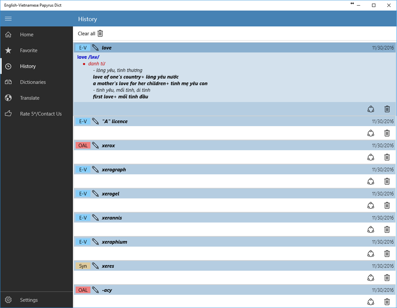Open Rate 5*/Contact Us

pos(37,114)
